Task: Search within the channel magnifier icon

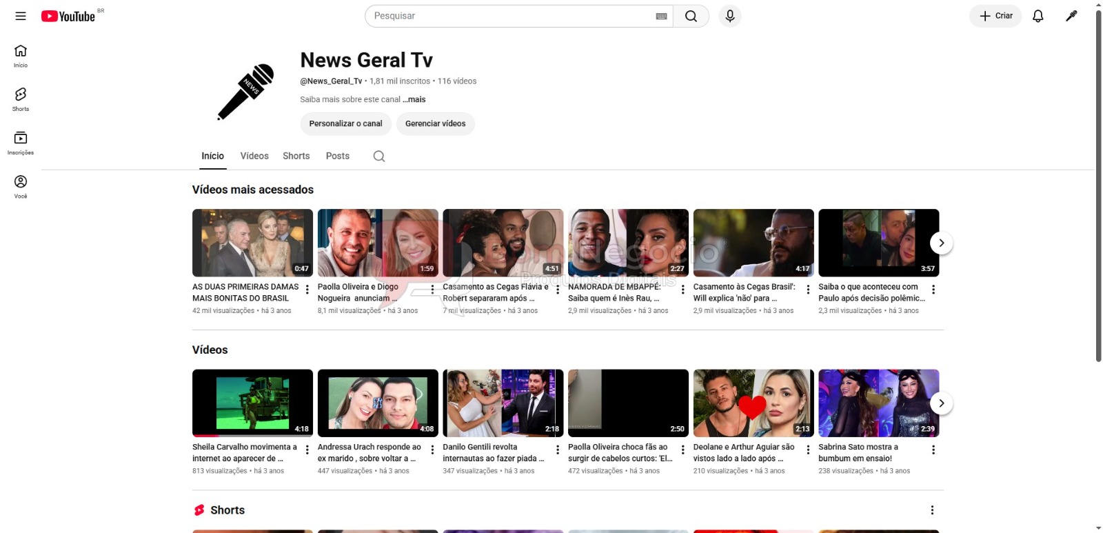Action: pyautogui.click(x=379, y=156)
